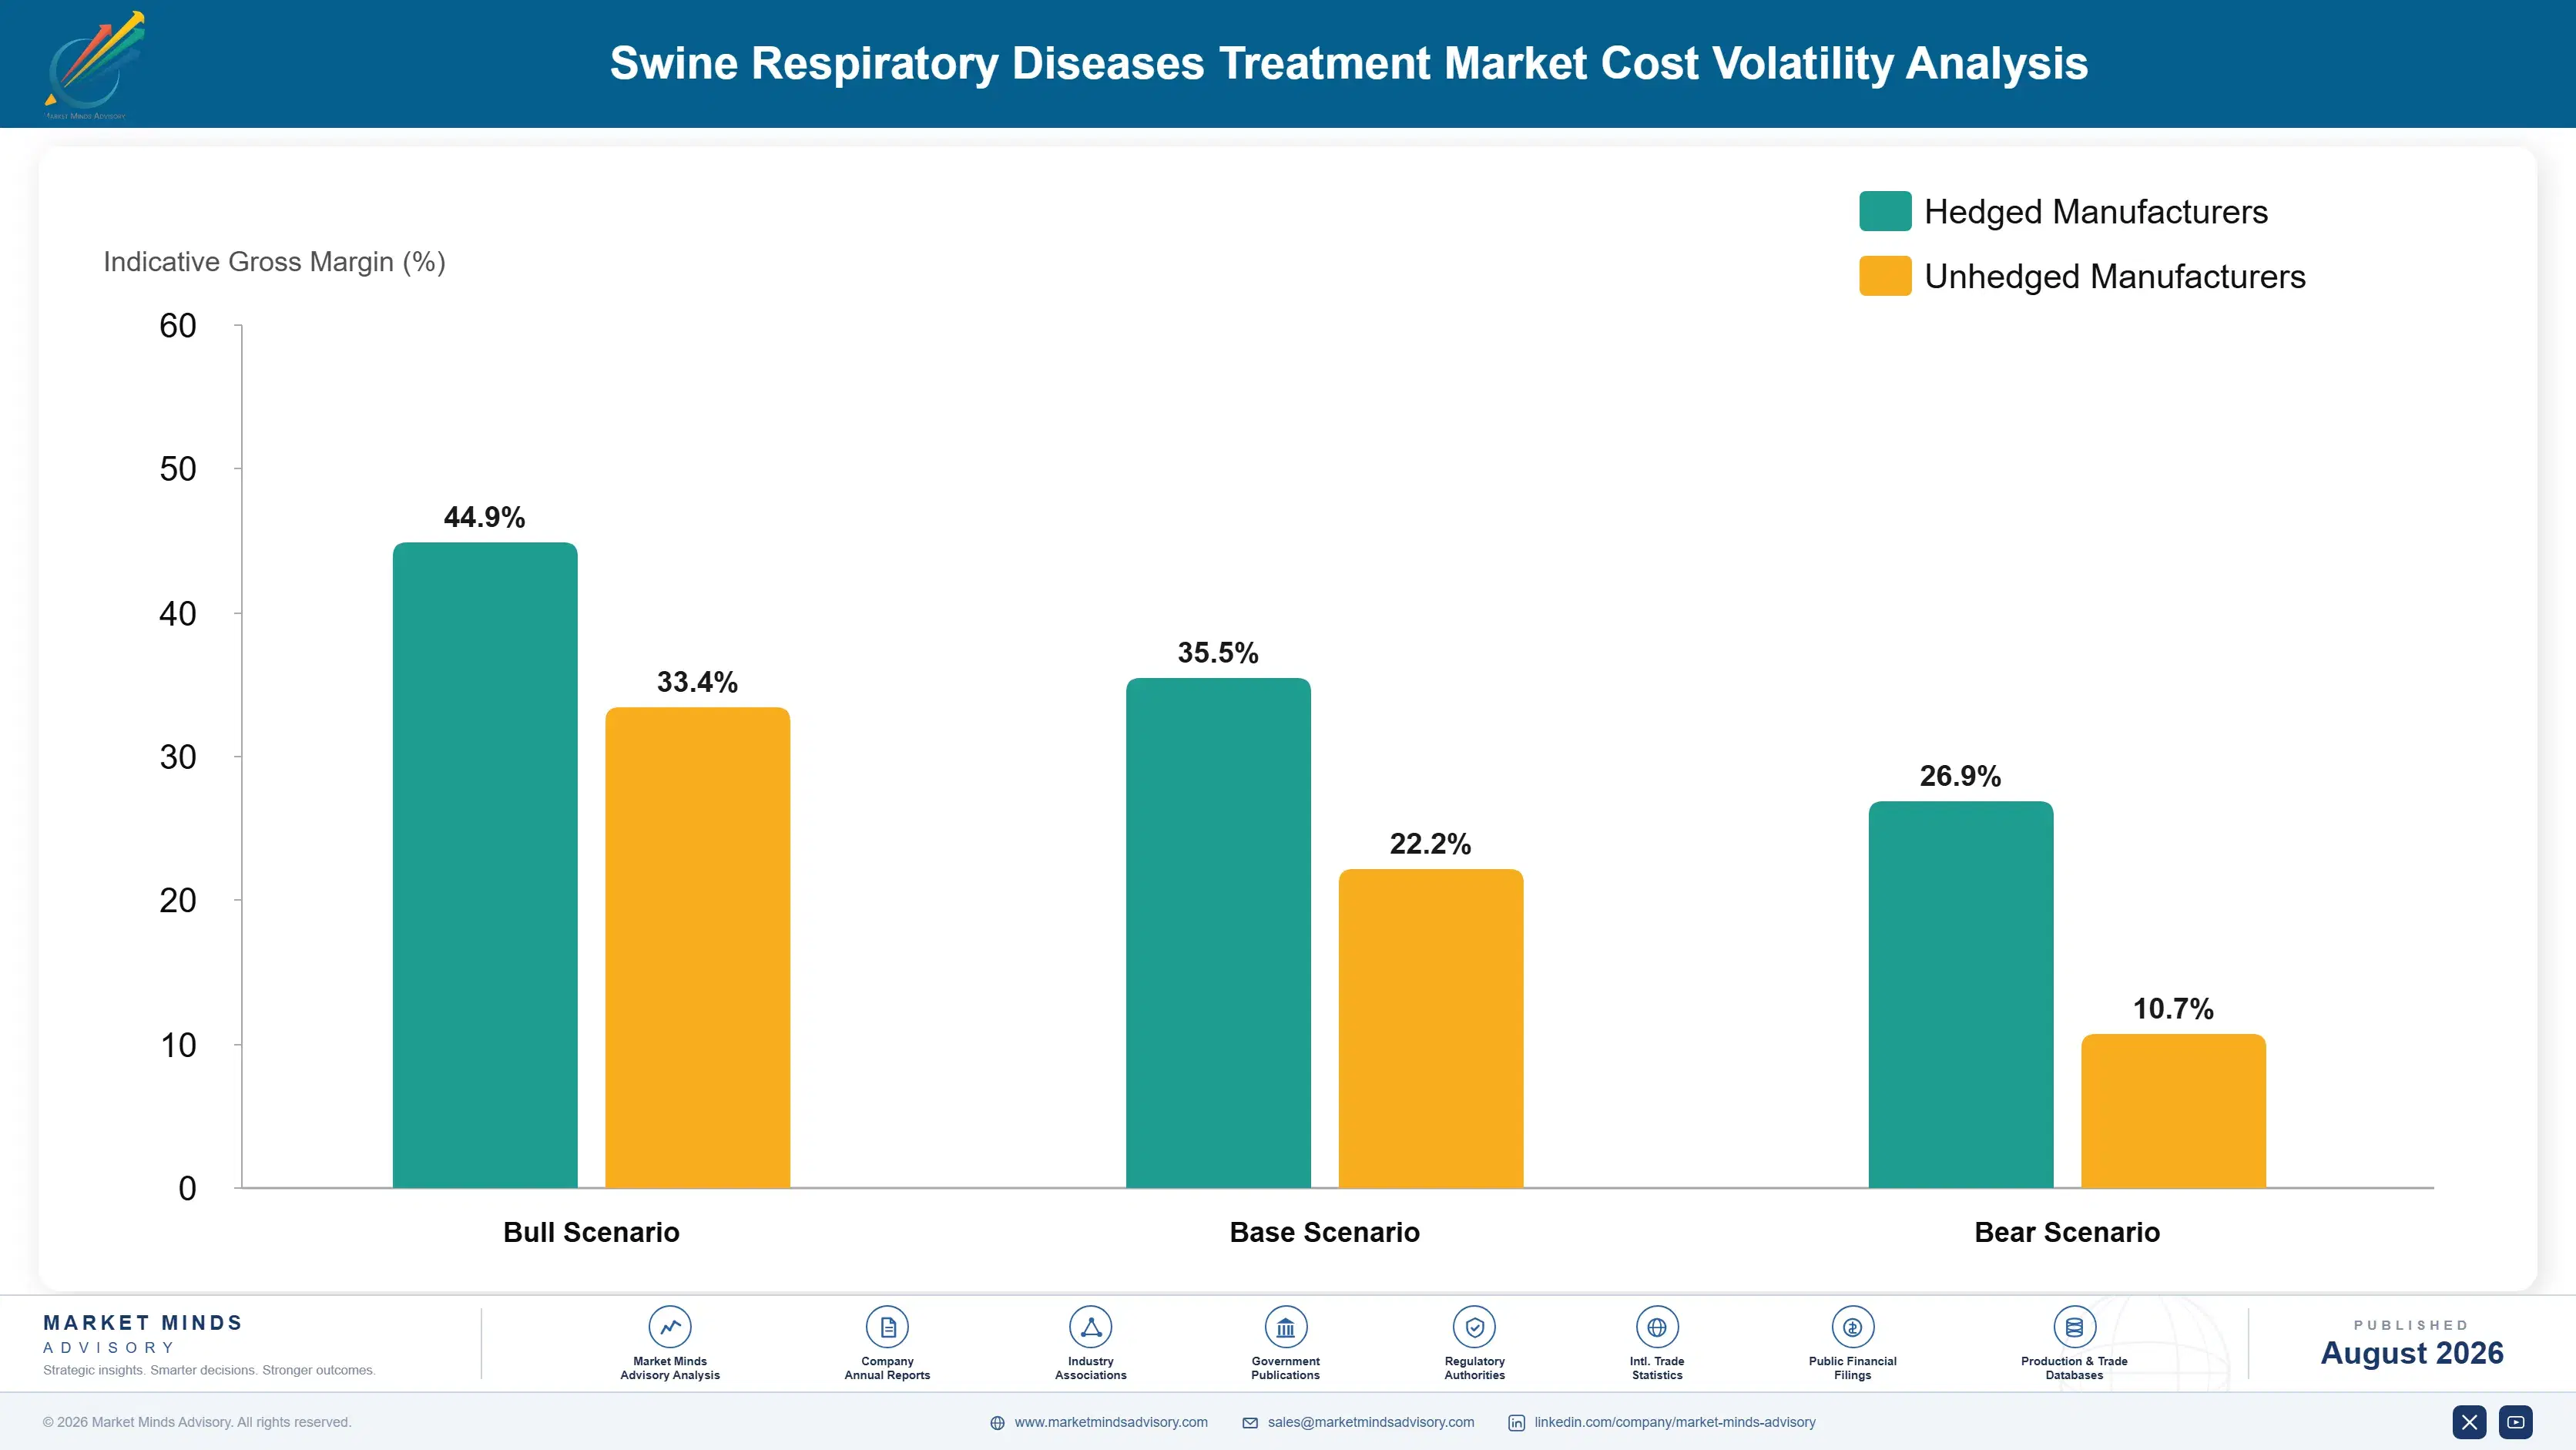Click the Production & Trade Databases icon
The width and height of the screenshot is (2576, 1450).
(2074, 1327)
